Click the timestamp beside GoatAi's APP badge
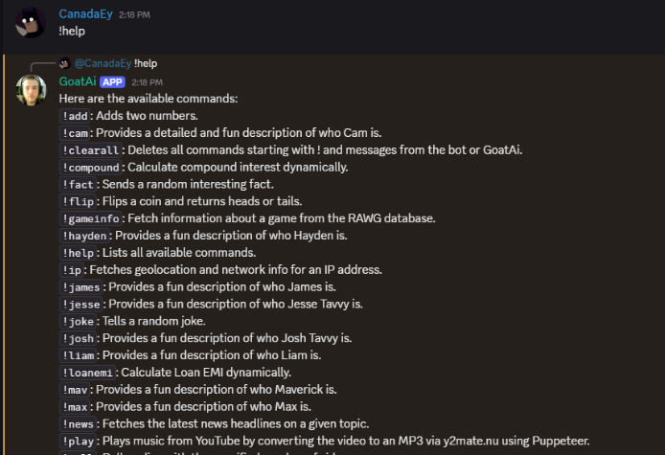Viewport: 665px width, 455px height. [147, 82]
